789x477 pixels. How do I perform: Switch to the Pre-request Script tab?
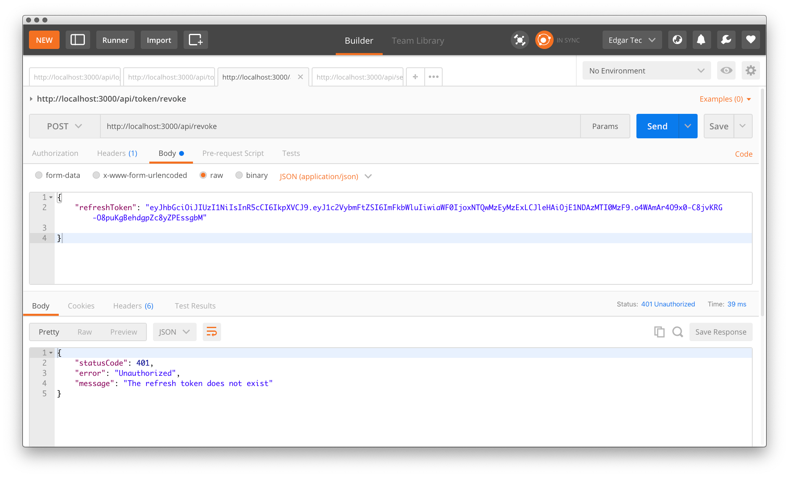pos(233,153)
